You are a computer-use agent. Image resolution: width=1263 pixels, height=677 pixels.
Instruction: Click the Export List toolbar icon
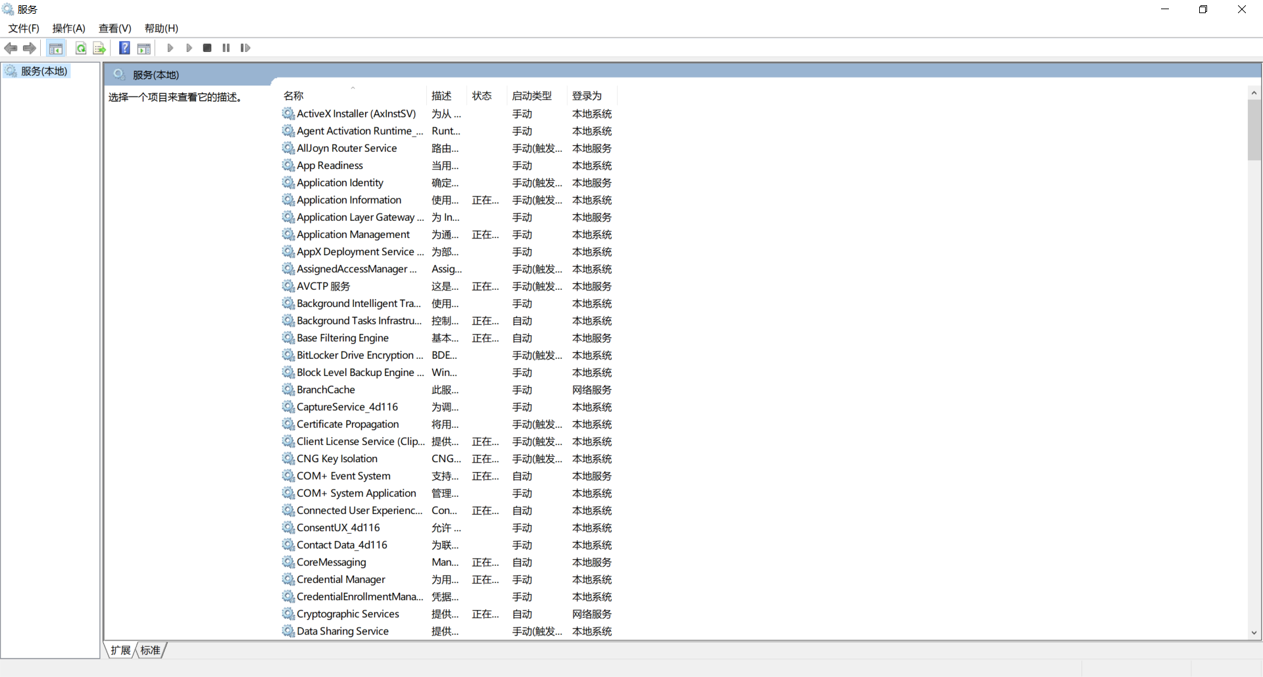click(99, 48)
